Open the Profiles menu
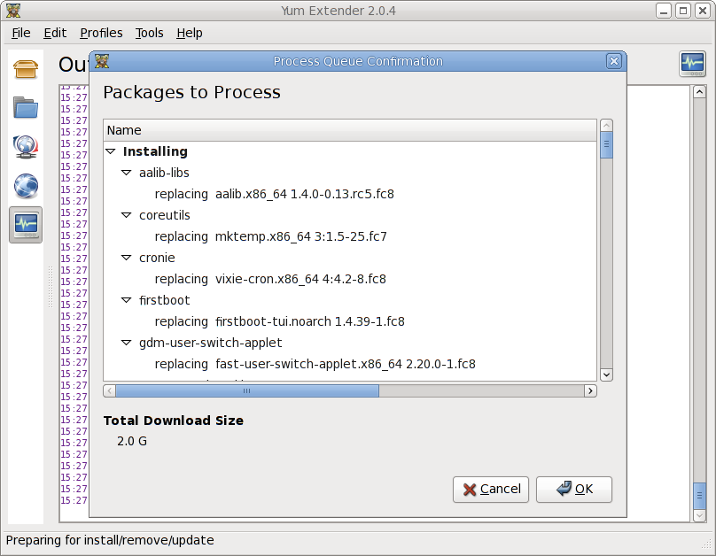The height and width of the screenshot is (556, 716). click(x=101, y=33)
